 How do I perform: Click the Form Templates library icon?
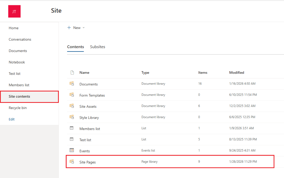click(x=72, y=95)
